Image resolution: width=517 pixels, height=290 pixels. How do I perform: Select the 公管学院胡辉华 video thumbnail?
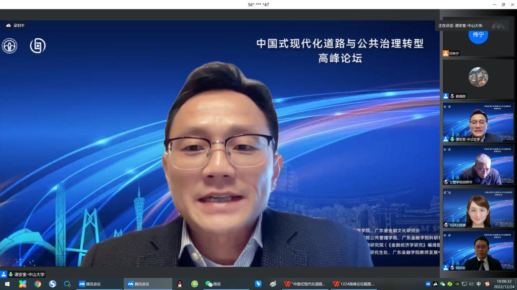(x=478, y=165)
